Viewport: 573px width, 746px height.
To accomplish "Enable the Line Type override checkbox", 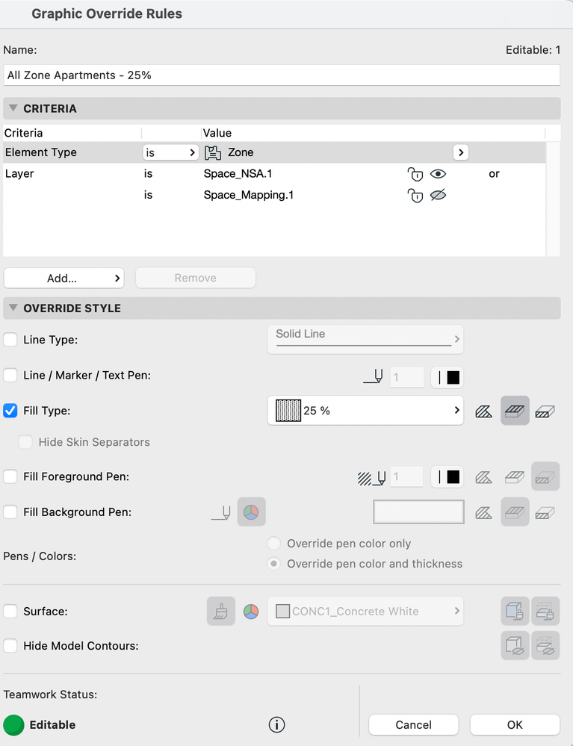I will [x=10, y=340].
